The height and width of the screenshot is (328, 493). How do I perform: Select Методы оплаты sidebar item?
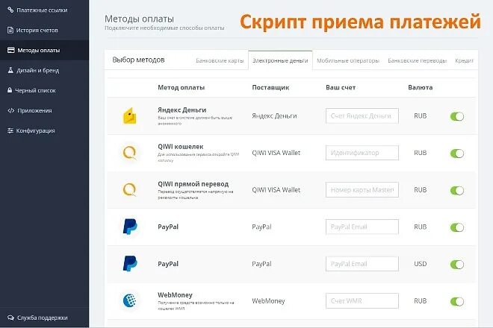coord(44,50)
